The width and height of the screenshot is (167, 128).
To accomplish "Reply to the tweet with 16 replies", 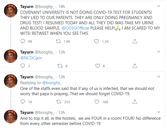I will (x=23, y=102).
